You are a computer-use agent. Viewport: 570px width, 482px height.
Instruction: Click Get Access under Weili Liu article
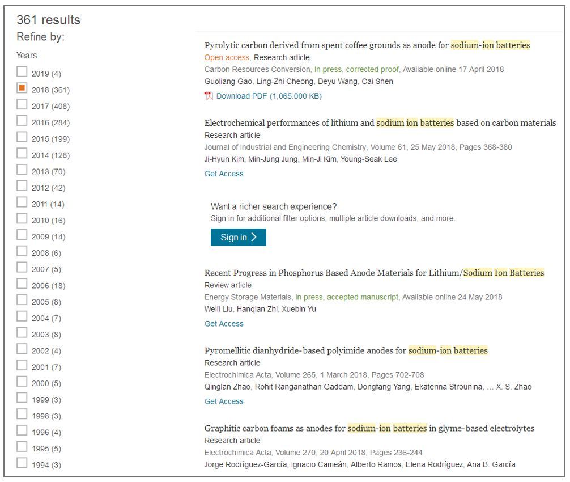tap(224, 324)
